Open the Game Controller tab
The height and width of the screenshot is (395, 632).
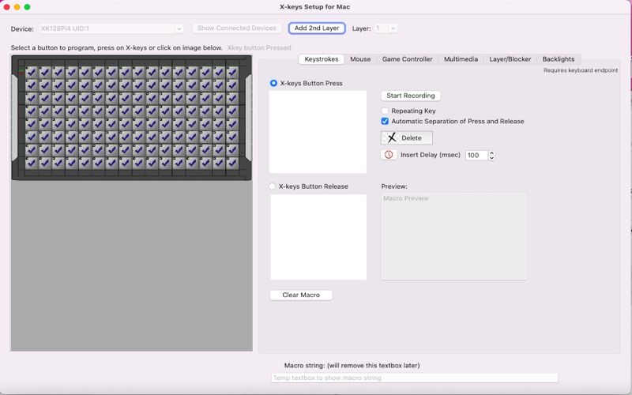[407, 59]
